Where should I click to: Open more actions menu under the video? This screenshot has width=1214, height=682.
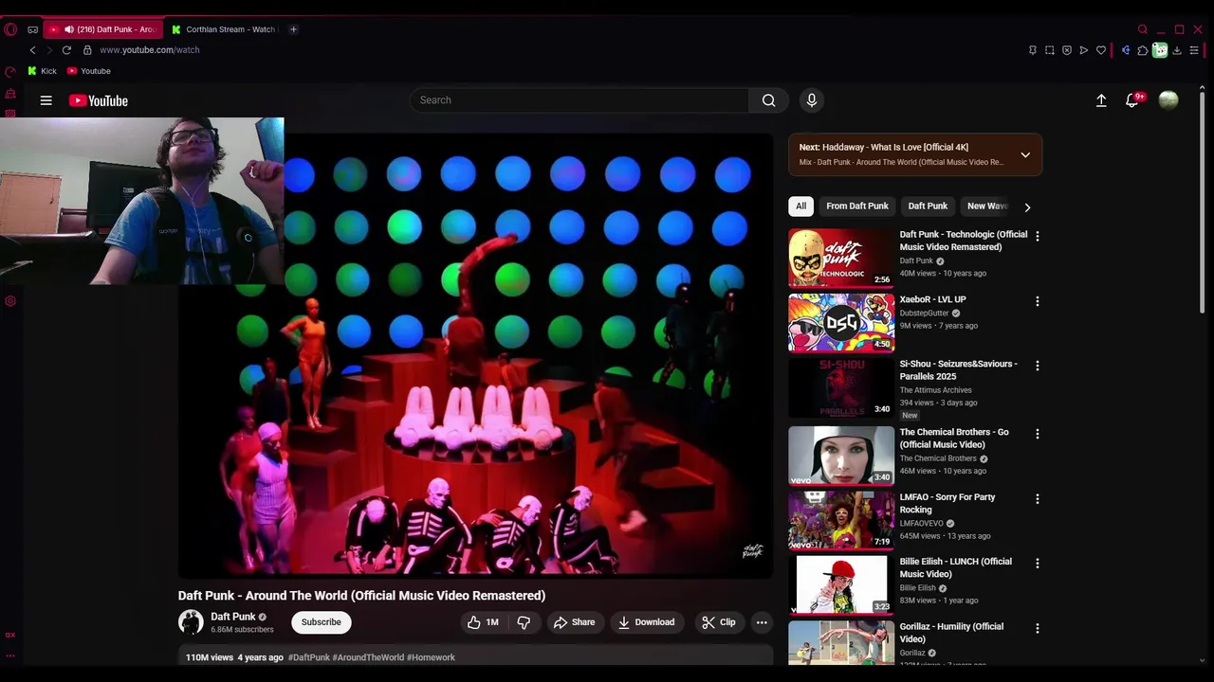[761, 622]
